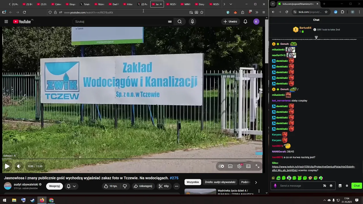Click the Udostępnij share button
The image size is (363, 204).
143,186
